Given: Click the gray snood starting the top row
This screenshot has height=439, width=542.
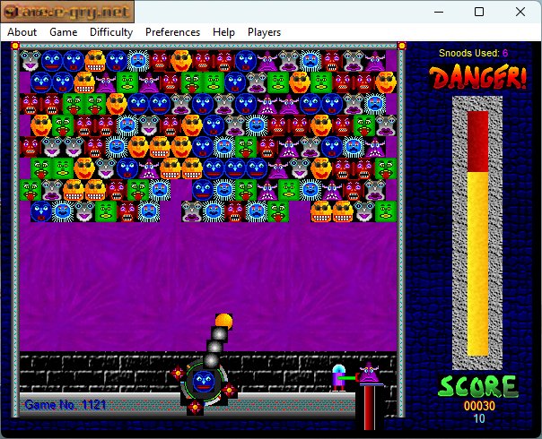Looking at the screenshot, I should [x=31, y=61].
